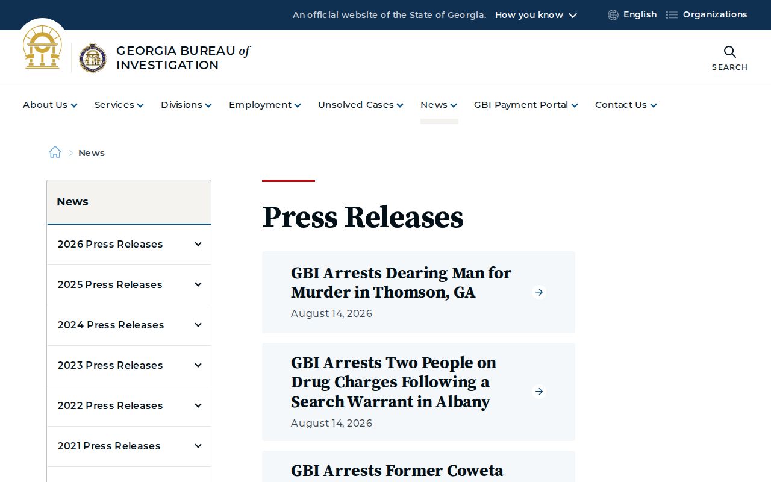
Task: Click arrow icon on Albany drug charges article
Action: [539, 392]
